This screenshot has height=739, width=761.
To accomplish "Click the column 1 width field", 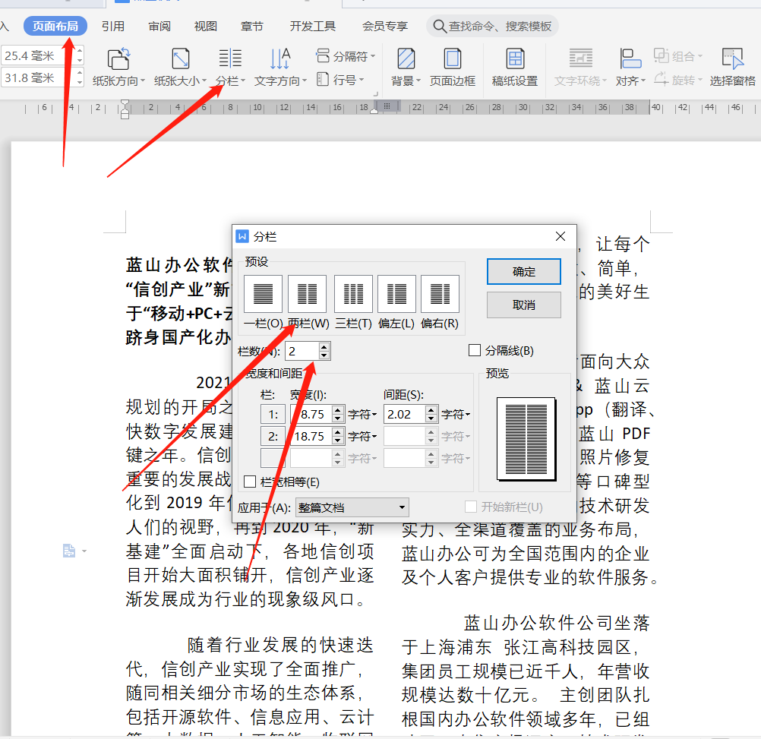I will pyautogui.click(x=311, y=415).
